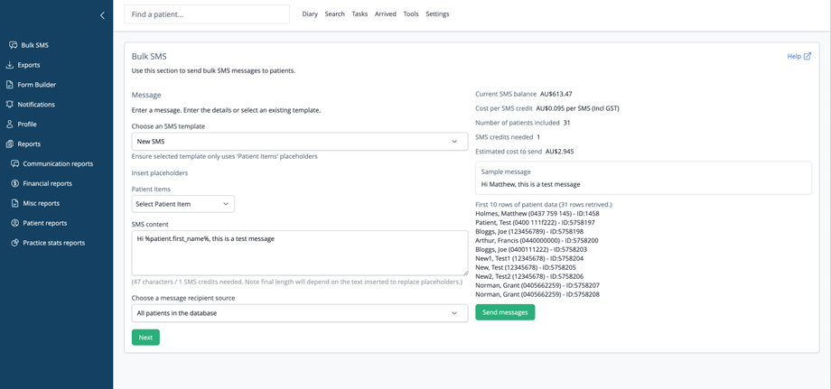Collapse the sidebar with the chevron arrow
Viewport: 831px width, 389px height.
tap(102, 15)
